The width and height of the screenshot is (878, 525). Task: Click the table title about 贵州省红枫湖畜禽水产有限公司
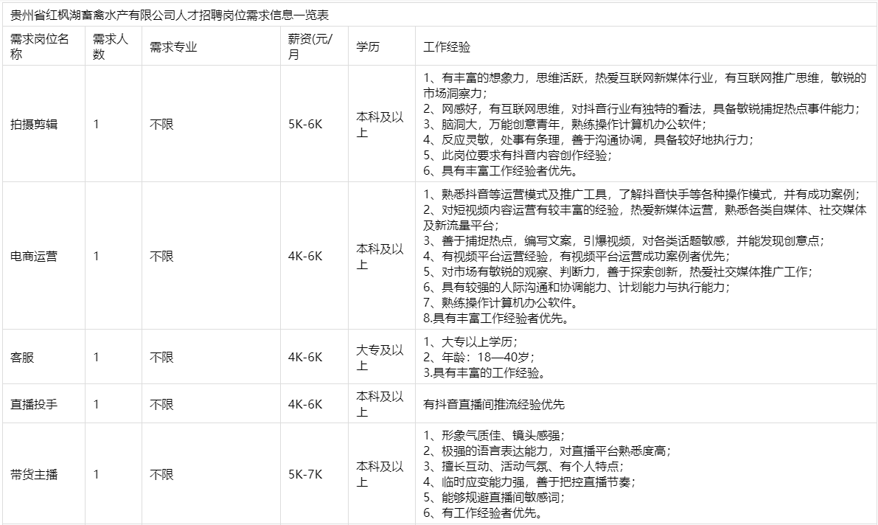(170, 14)
